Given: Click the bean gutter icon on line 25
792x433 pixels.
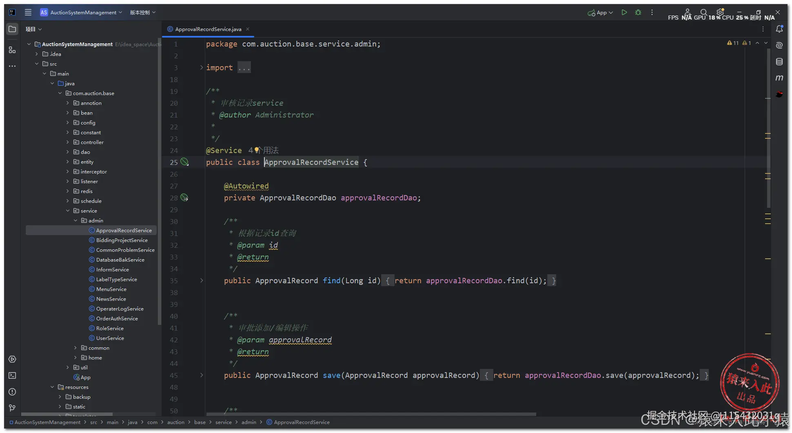Looking at the screenshot, I should coord(184,162).
